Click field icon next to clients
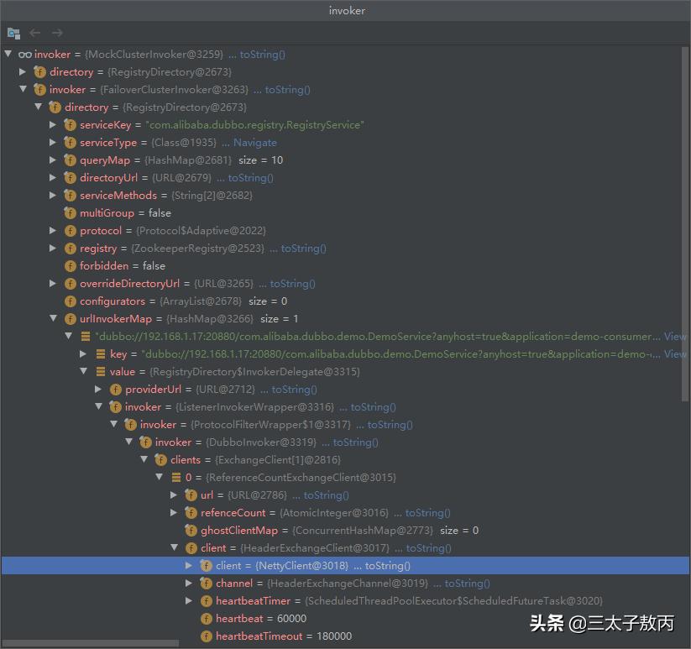Screen dimensions: 691x649 tap(161, 460)
